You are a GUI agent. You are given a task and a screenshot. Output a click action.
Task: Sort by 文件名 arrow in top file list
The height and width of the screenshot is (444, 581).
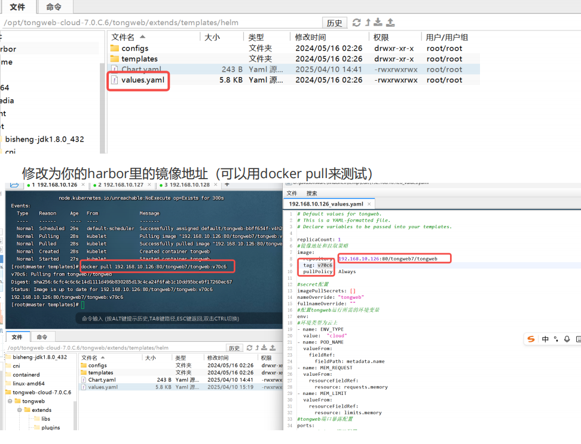pos(143,36)
